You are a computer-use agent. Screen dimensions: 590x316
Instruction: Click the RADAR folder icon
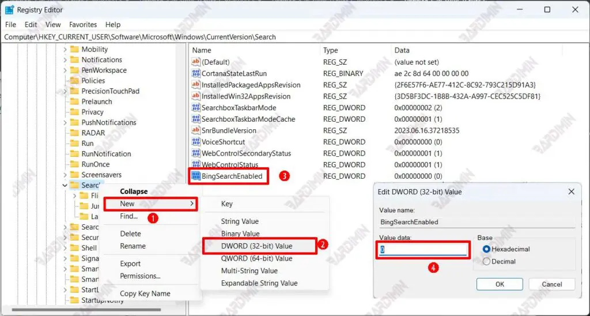(x=74, y=133)
